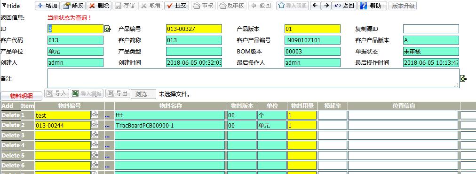Delete empty row 3
Image resolution: width=476 pixels, height=174 pixels.
click(11, 135)
